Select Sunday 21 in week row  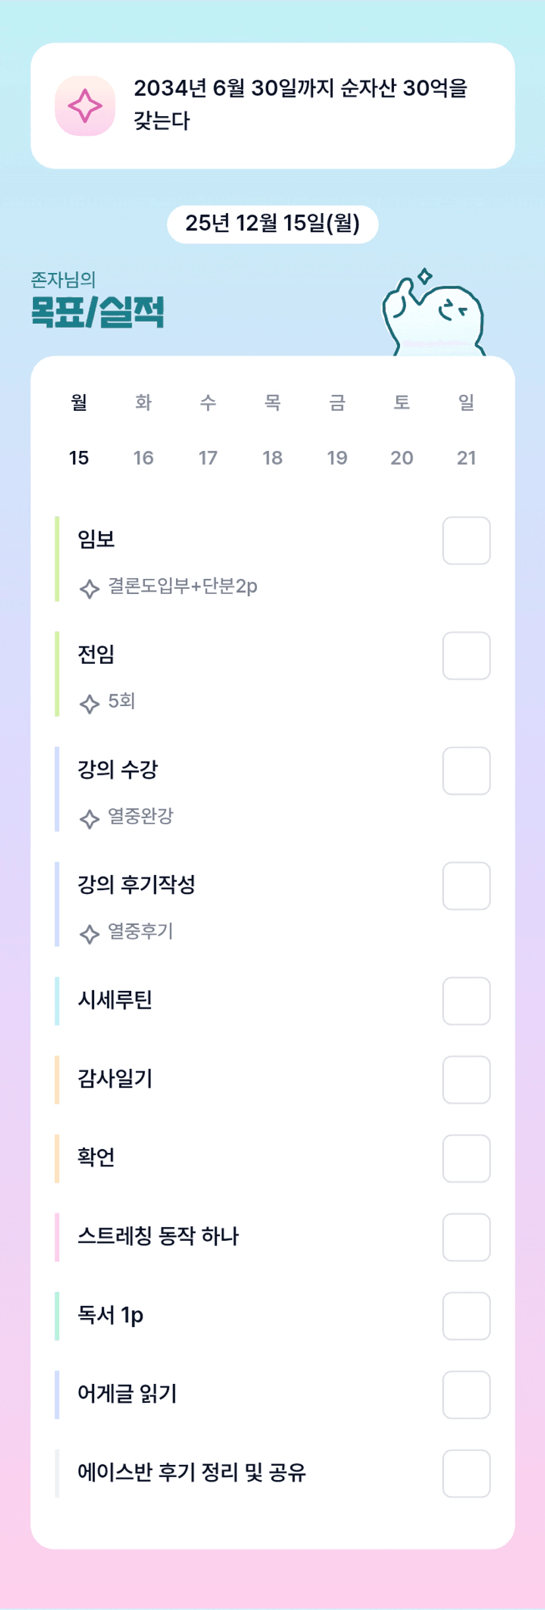click(466, 458)
